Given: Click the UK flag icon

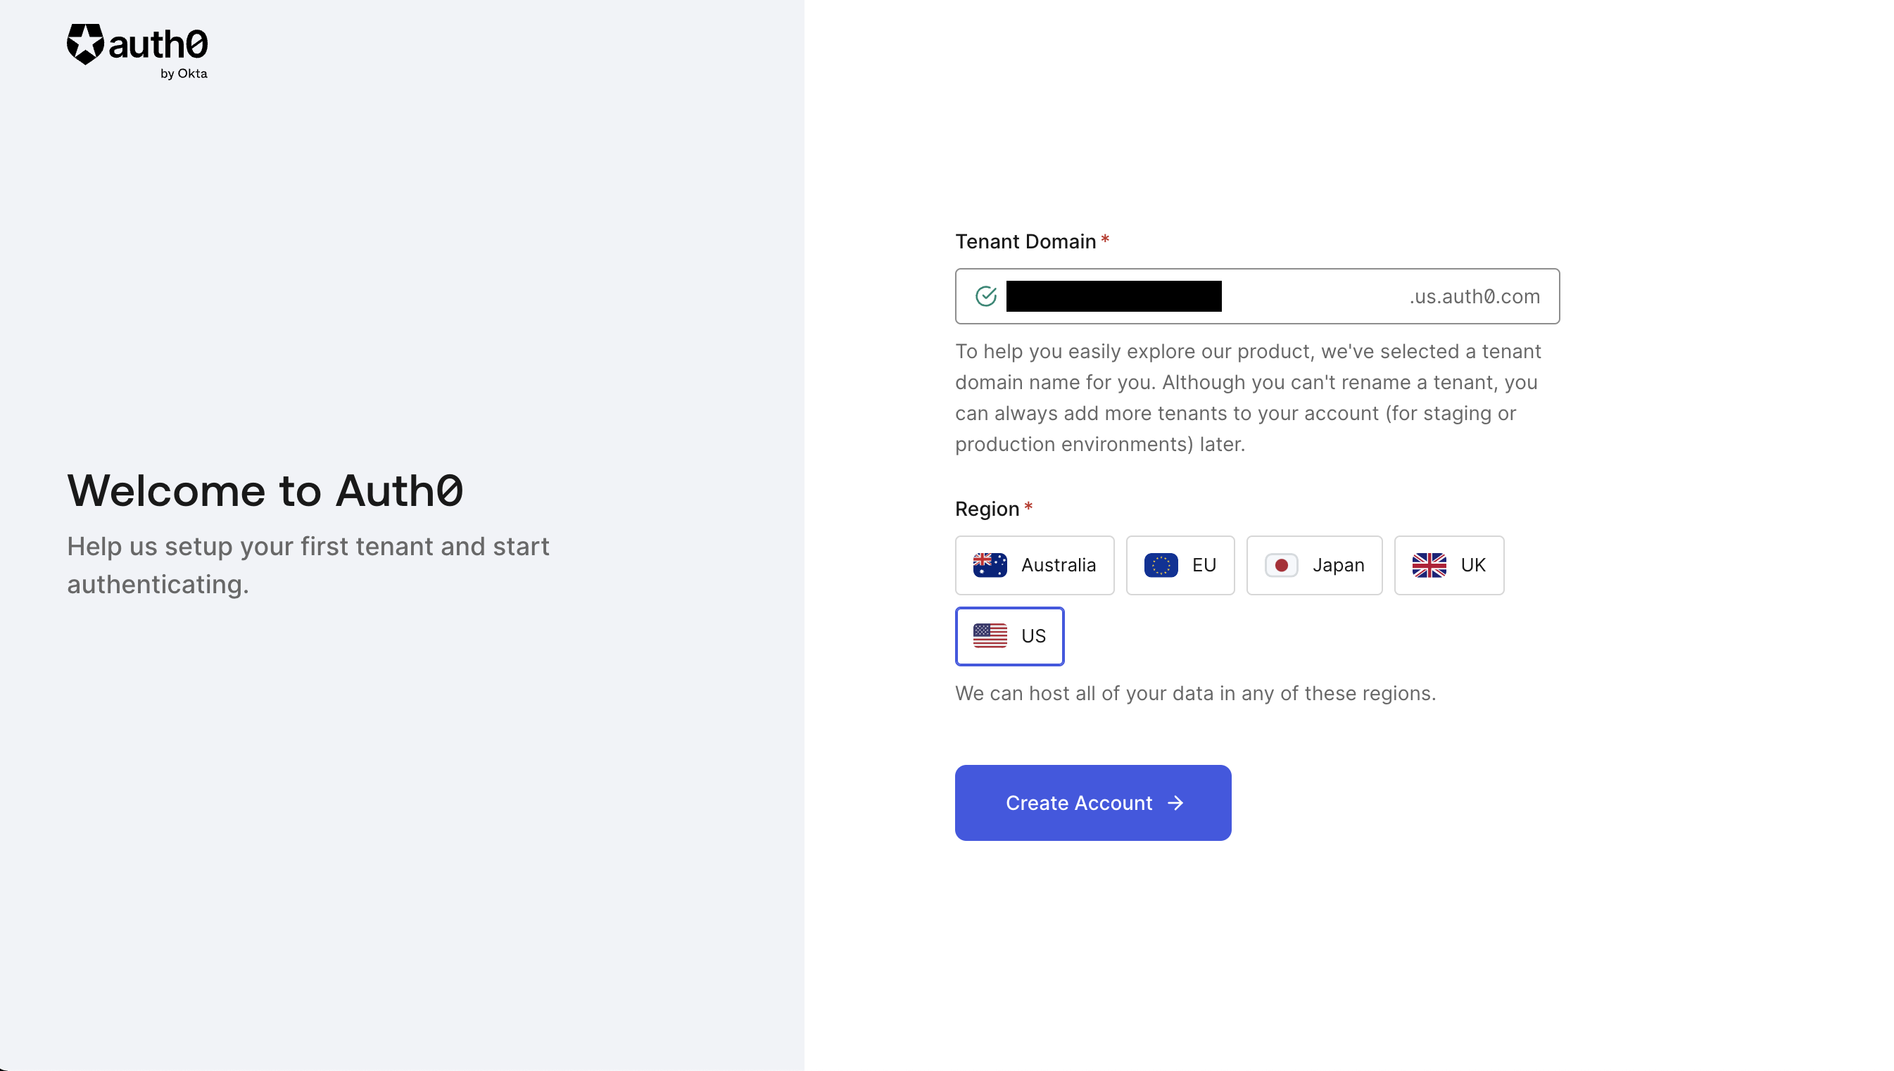Looking at the screenshot, I should point(1428,565).
